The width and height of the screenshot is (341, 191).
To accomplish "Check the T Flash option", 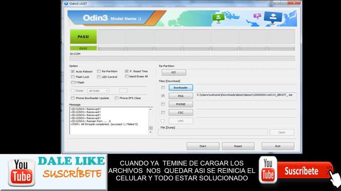I will [72, 83].
